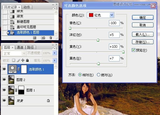Click the adjustment icon thumbnail of 选取颜色 1
Image resolution: width=160 pixels, height=115 pixels.
pyautogui.click(x=12, y=69)
